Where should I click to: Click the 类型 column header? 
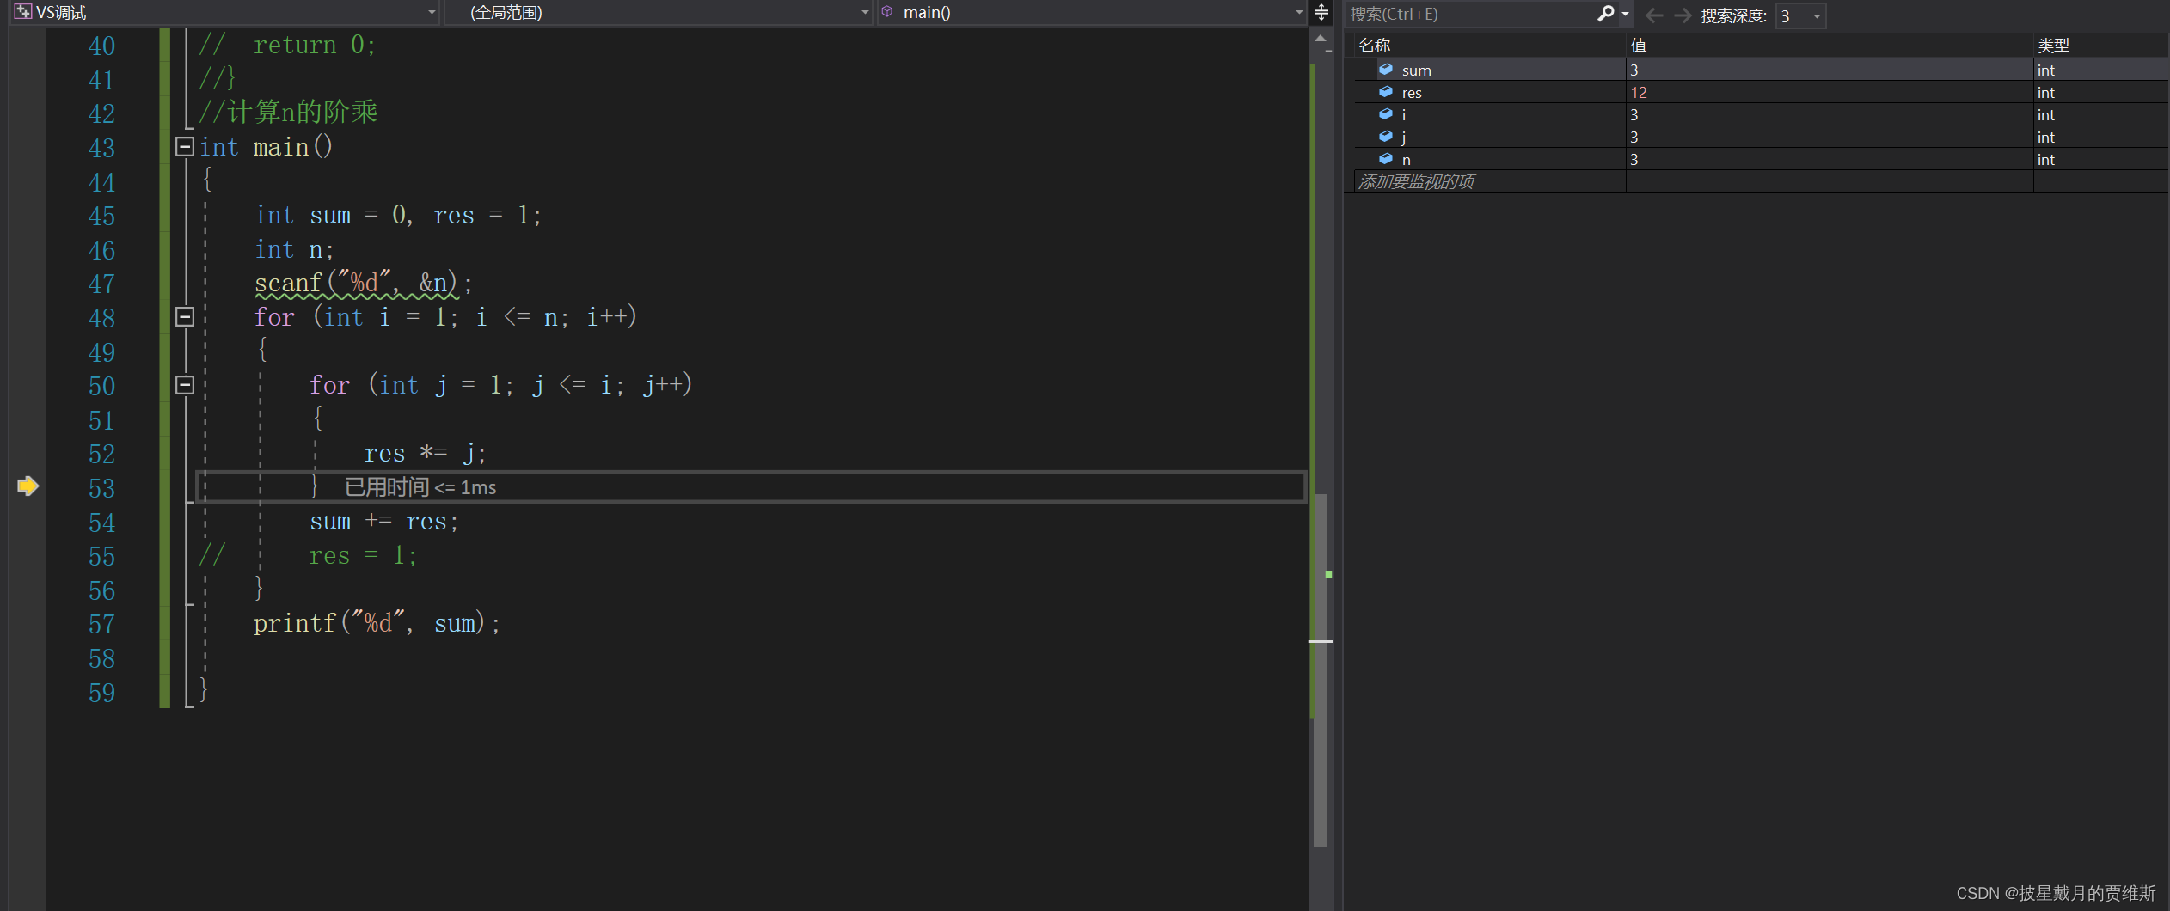click(x=2100, y=46)
